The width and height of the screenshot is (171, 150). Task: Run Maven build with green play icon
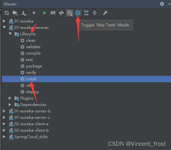pos(45,13)
